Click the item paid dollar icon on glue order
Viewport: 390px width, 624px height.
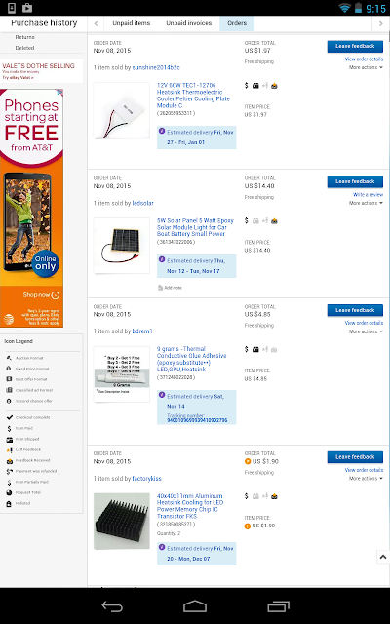247,349
